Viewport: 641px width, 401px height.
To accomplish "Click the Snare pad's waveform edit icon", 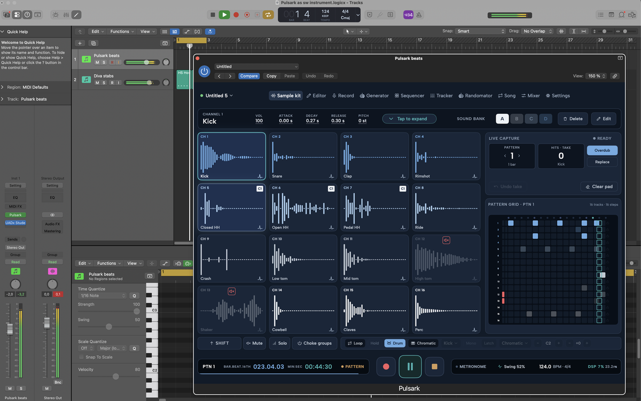I will (331, 176).
